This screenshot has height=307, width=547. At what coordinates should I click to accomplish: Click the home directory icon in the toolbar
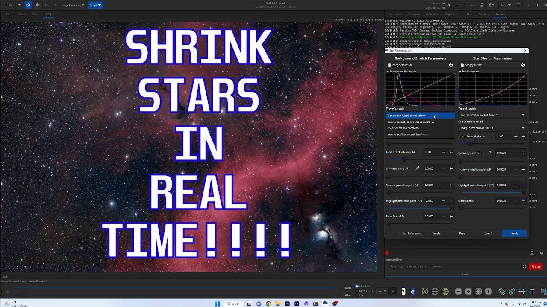click(x=28, y=5)
